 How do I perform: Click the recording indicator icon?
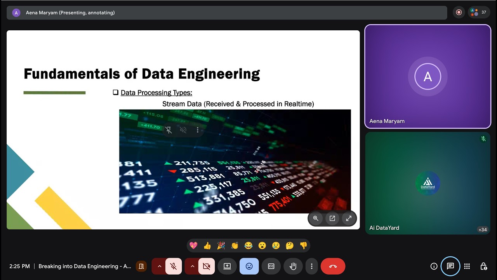pos(459,12)
